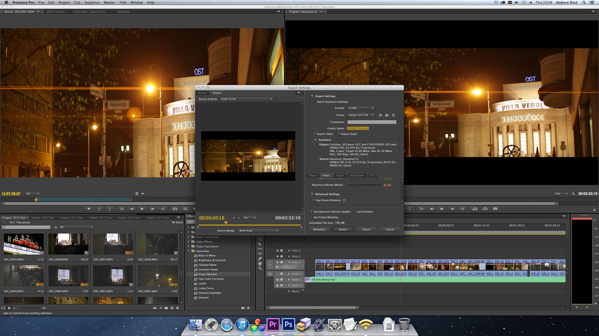Image resolution: width=599 pixels, height=336 pixels.
Task: Expand the Video Transitions folder
Action: (188, 246)
